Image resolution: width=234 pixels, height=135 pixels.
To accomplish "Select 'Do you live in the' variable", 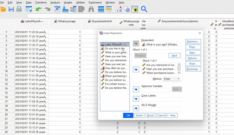I will [115, 48].
